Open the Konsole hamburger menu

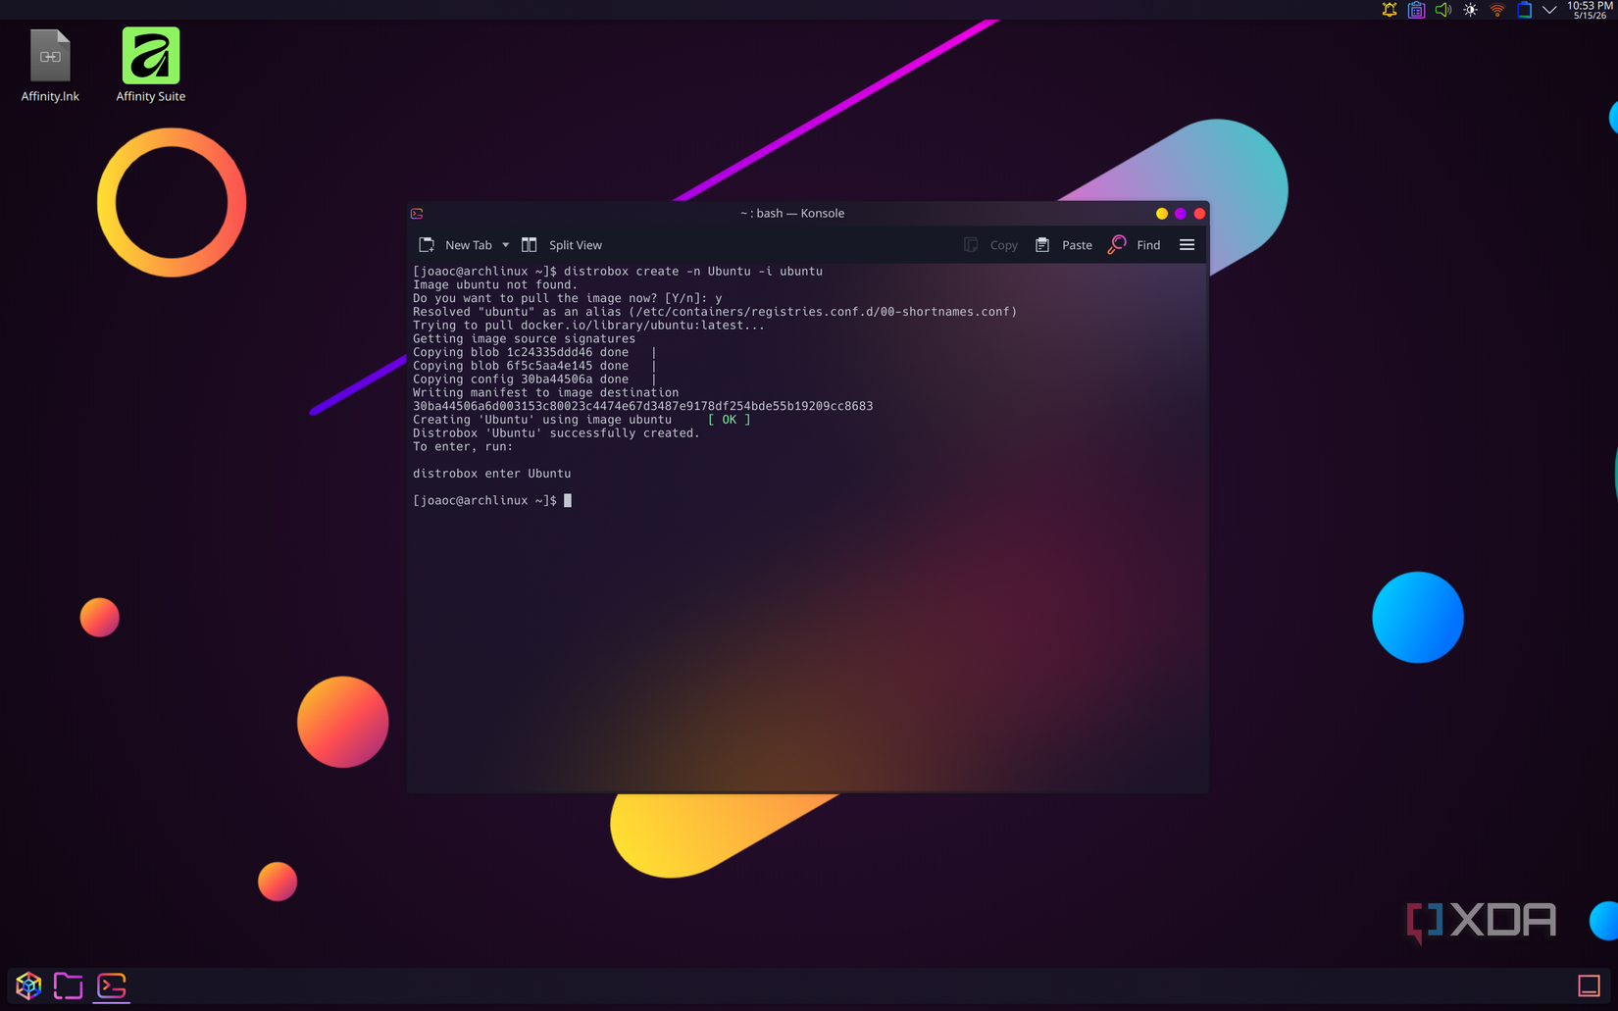(1187, 245)
